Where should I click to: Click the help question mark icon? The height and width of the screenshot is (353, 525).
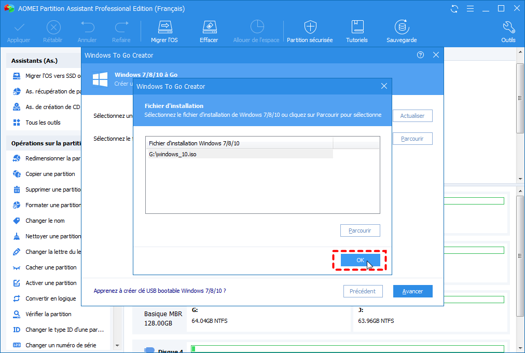pyautogui.click(x=420, y=55)
